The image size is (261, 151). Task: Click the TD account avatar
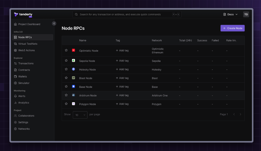[x=246, y=14]
